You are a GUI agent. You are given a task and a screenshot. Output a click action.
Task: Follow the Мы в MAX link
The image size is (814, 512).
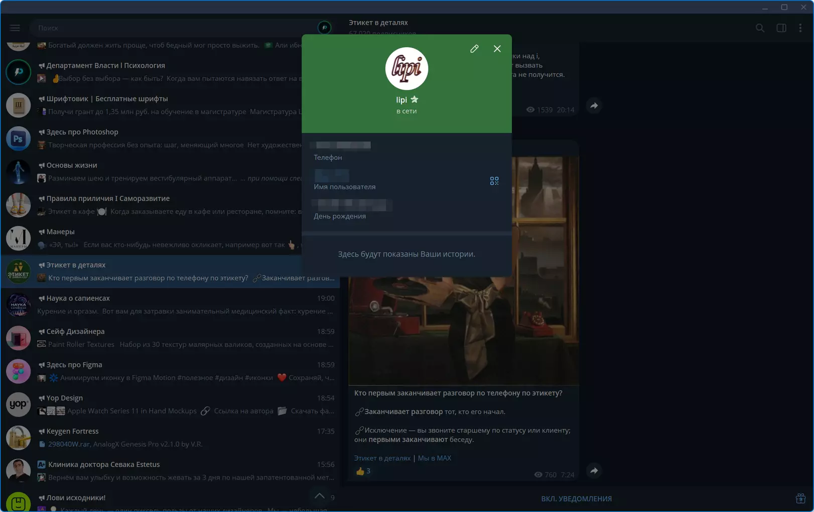(x=434, y=458)
